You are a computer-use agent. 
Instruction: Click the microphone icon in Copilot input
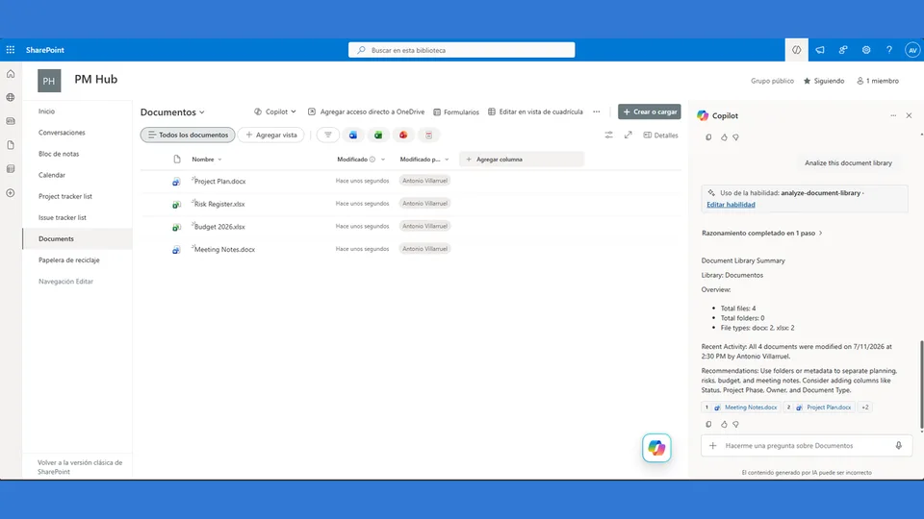coord(899,445)
